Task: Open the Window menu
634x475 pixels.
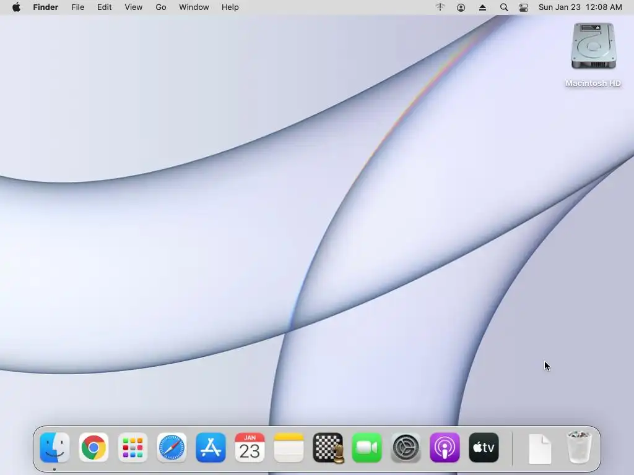Action: coord(194,7)
